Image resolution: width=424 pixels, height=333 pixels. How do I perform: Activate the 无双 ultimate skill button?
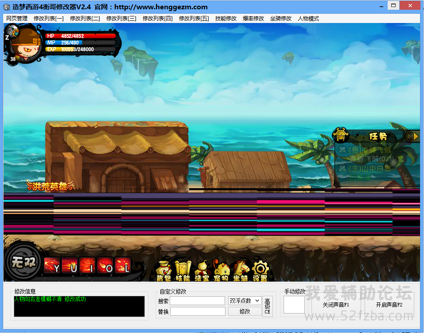[x=23, y=262]
